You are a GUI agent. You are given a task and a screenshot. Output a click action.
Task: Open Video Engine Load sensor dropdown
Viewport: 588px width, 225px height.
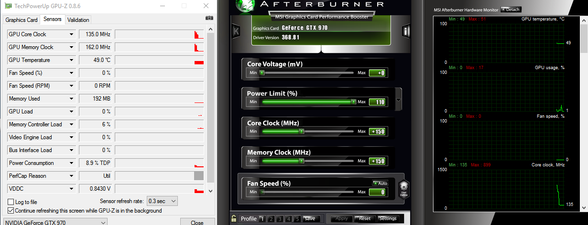(71, 137)
